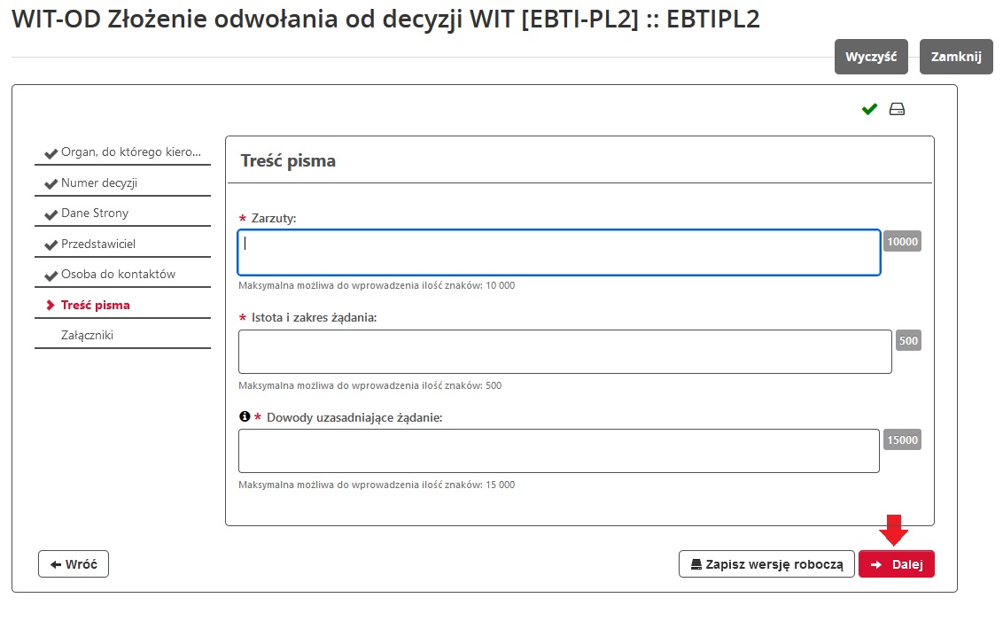
Task: Click the green validation checkmark icon
Action: coord(868,108)
